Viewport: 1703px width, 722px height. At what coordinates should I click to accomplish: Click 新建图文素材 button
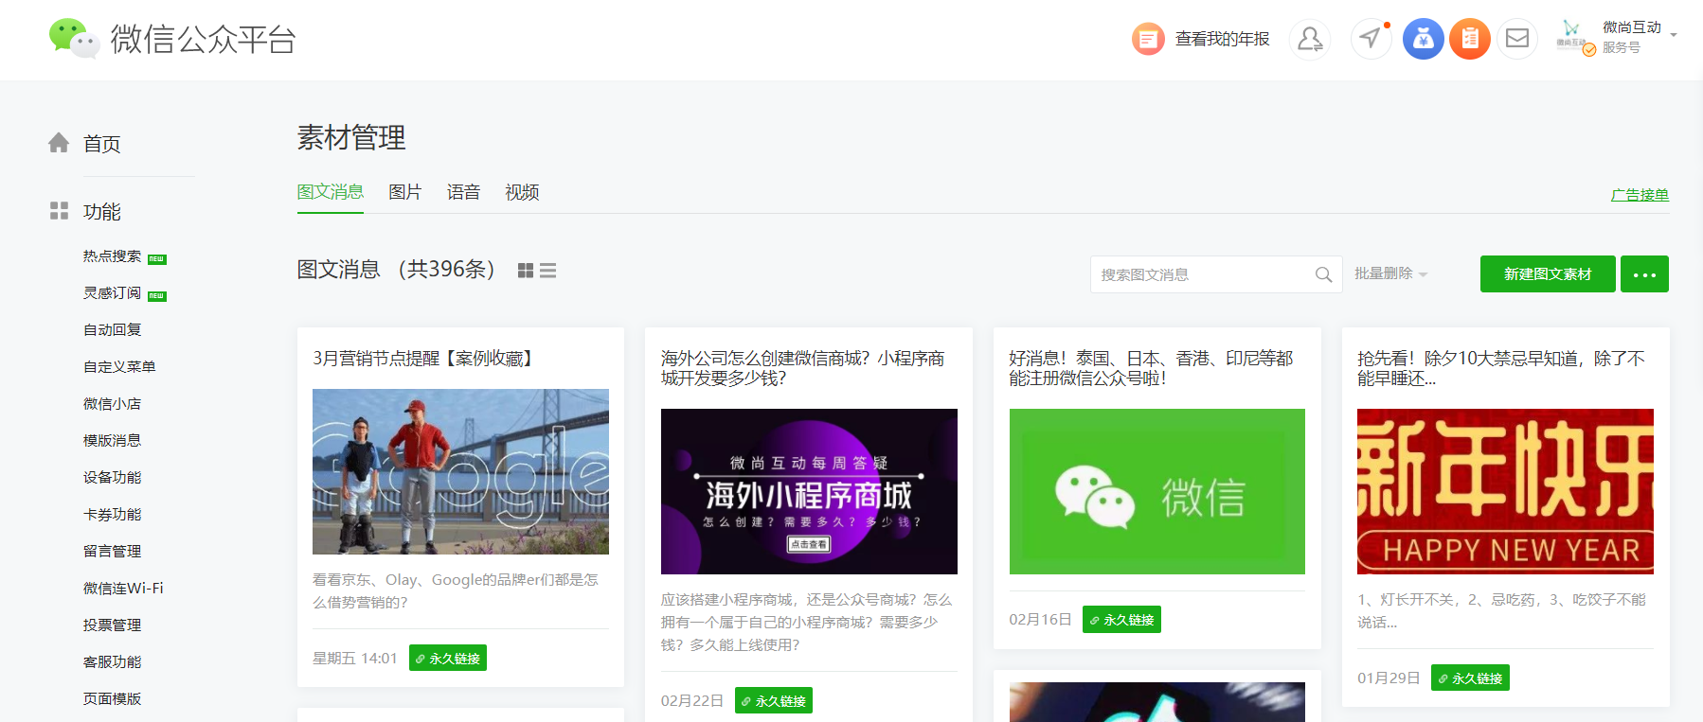pos(1548,274)
